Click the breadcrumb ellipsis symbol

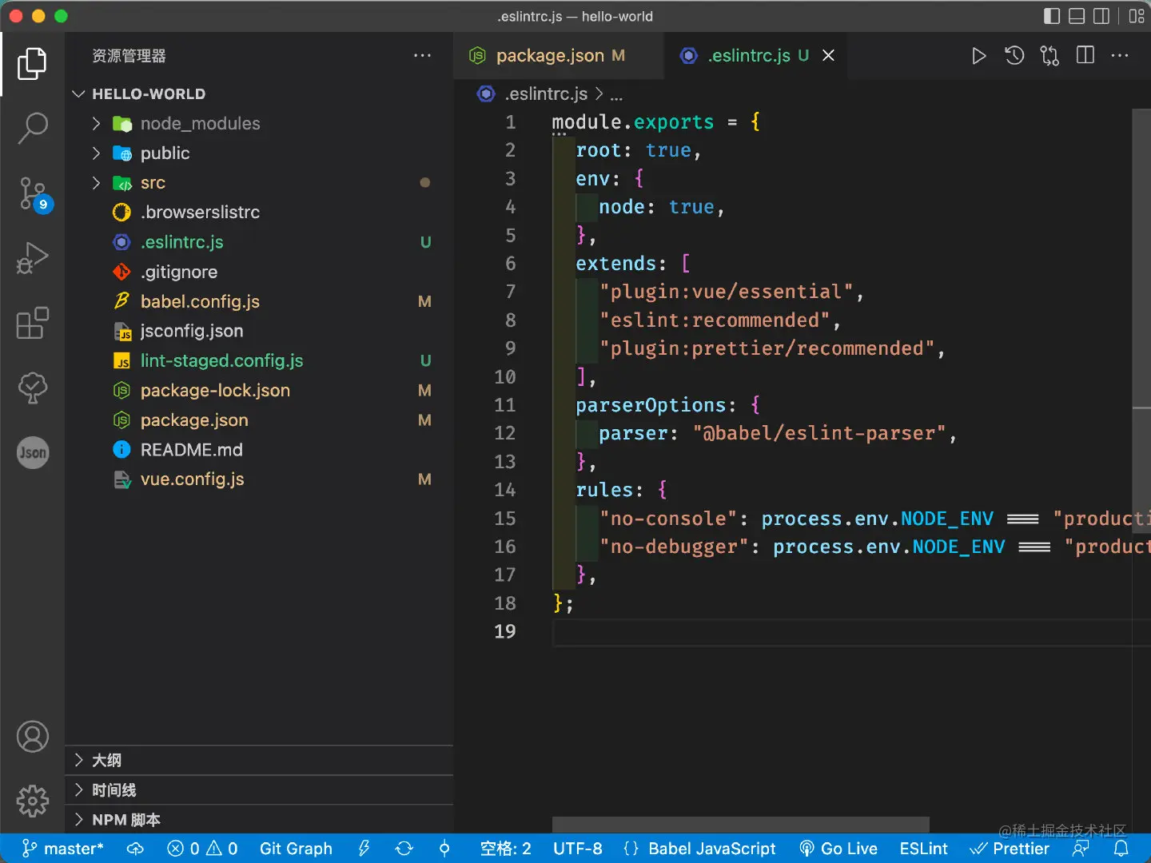616,95
